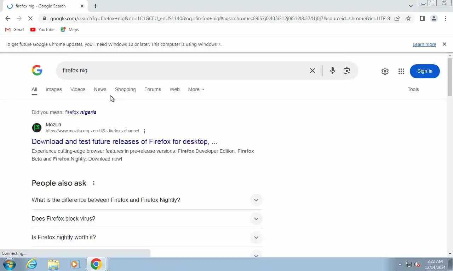The height and width of the screenshot is (271, 453).
Task: Click the browser forward arrow
Action: point(19,18)
